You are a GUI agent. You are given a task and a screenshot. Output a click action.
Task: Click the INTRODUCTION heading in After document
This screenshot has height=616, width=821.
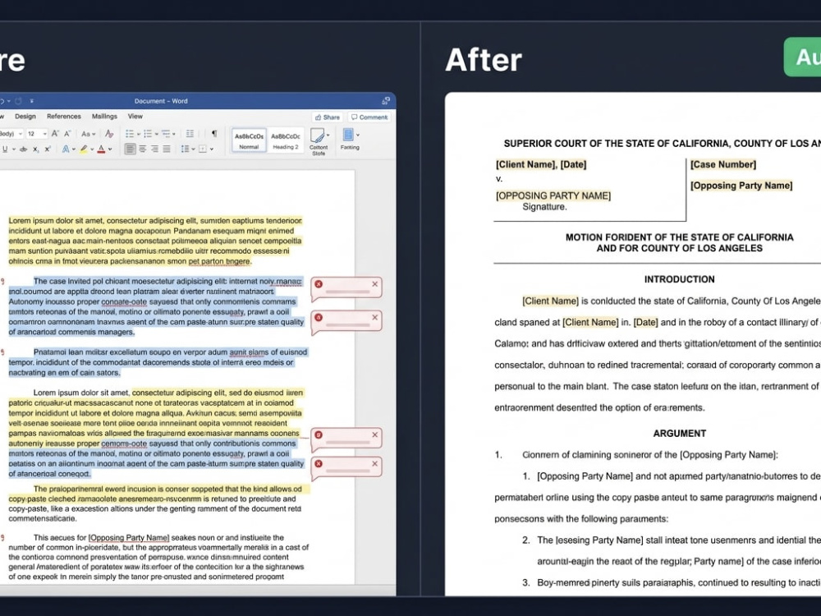pyautogui.click(x=679, y=279)
